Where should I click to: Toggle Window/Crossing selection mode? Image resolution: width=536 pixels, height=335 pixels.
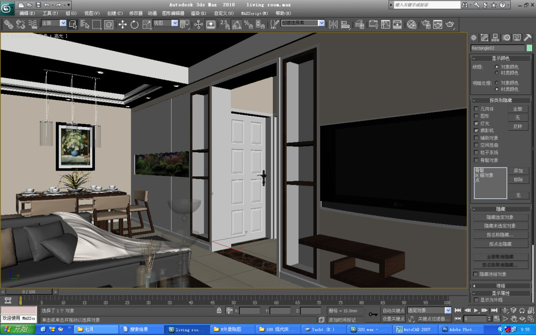(109, 24)
